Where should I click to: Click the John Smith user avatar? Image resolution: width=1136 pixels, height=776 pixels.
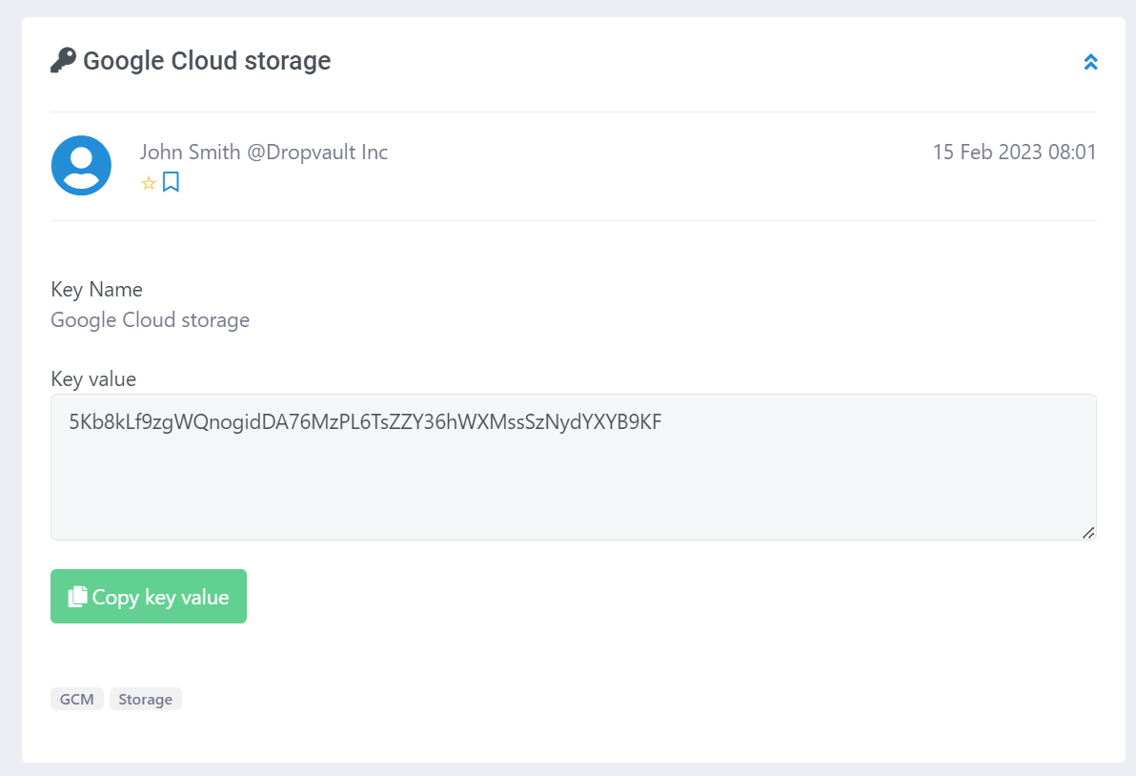tap(81, 165)
